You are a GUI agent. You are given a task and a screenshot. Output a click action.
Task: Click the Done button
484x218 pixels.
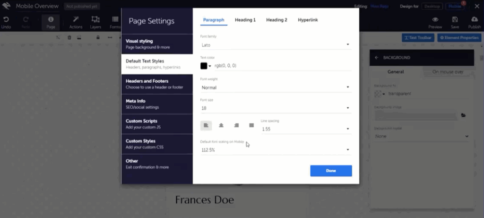click(331, 171)
